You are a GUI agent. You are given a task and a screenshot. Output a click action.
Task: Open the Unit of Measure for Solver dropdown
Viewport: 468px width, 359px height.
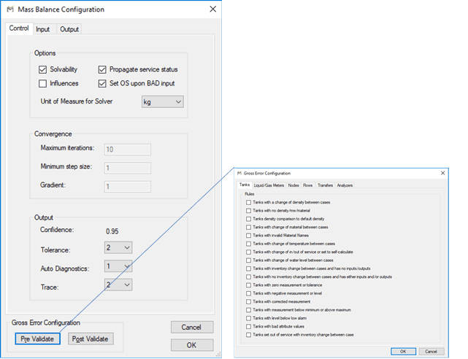[162, 102]
